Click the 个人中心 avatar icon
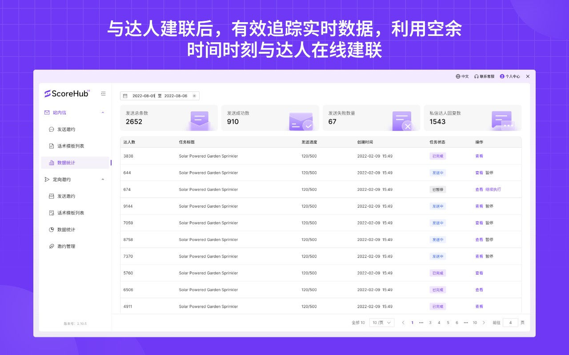Image resolution: width=569 pixels, height=355 pixels. [x=502, y=76]
